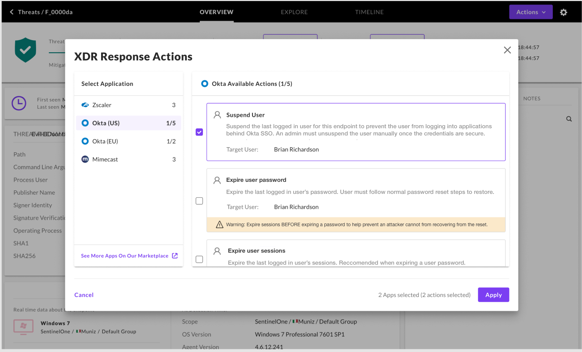Viewport: 582px width, 352px height.
Task: Open settings via the gear icon
Action: (x=563, y=12)
